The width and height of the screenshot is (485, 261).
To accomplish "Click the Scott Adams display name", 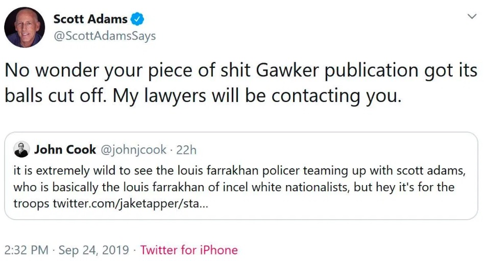I will click(x=90, y=19).
